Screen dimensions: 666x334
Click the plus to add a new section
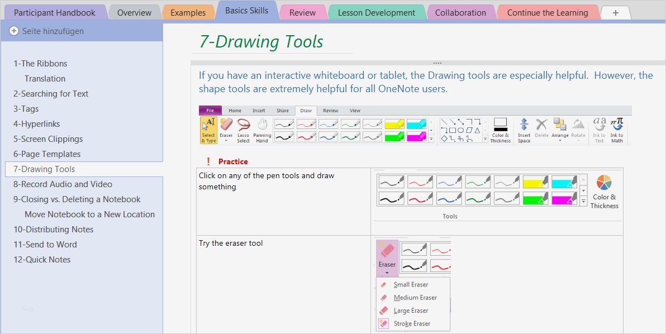click(x=615, y=12)
